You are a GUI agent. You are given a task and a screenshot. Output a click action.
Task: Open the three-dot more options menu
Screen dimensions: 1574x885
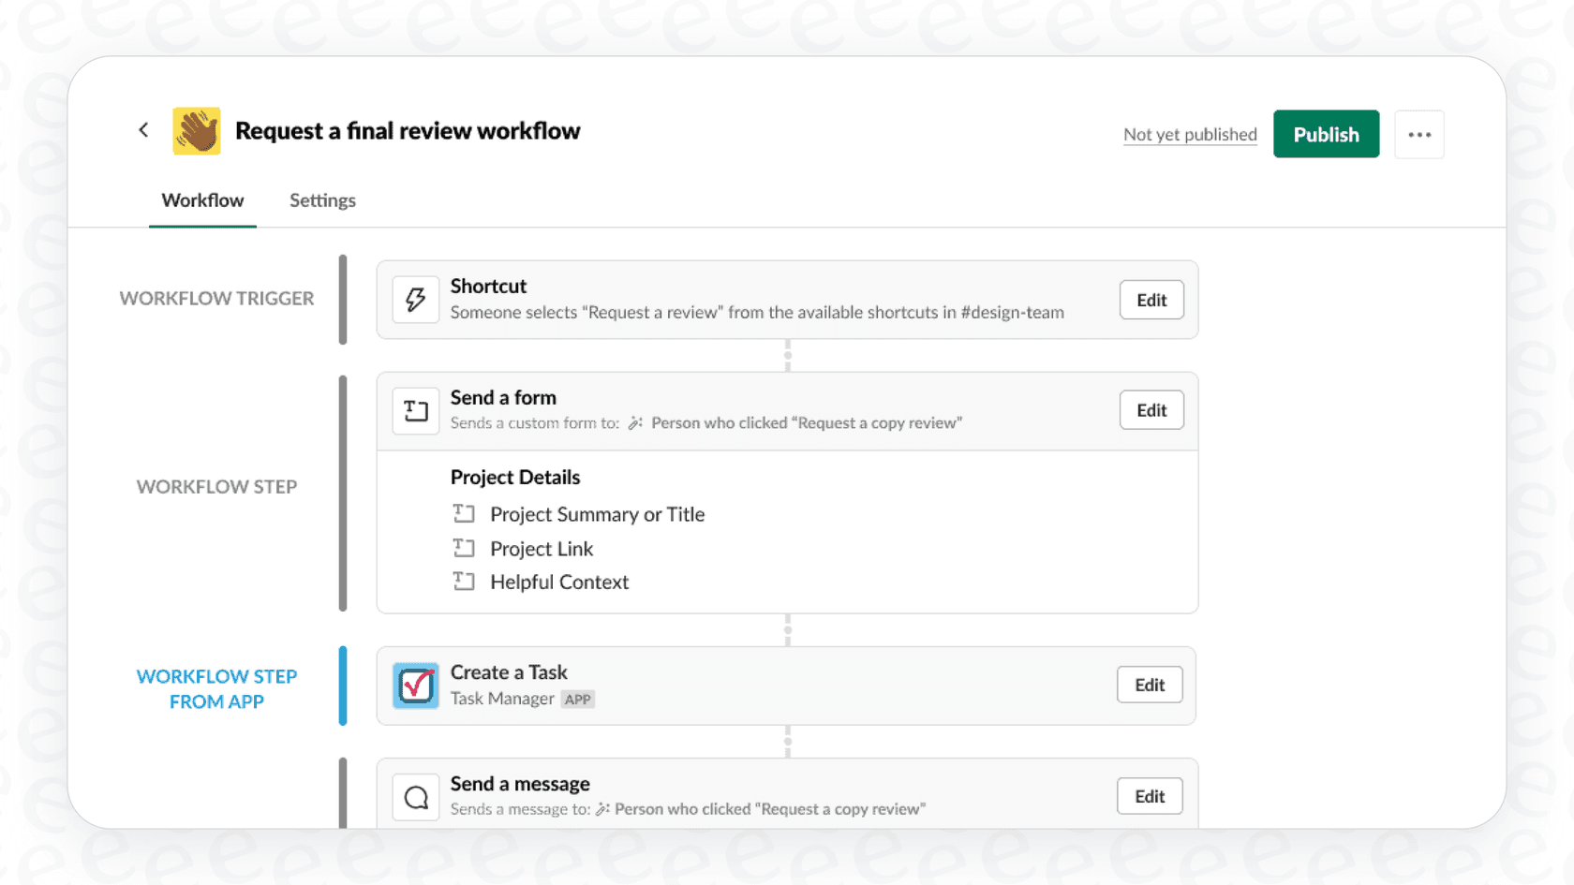coord(1419,134)
